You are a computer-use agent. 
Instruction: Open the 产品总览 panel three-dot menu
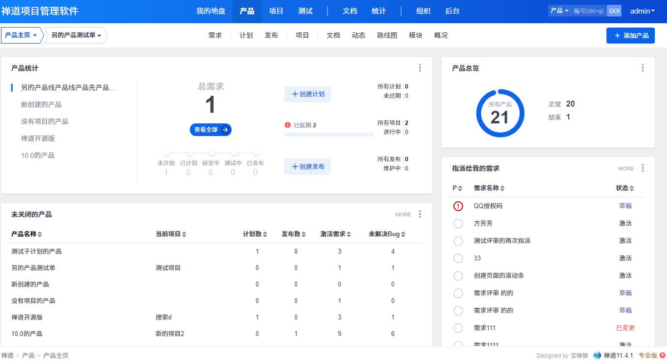click(x=643, y=68)
